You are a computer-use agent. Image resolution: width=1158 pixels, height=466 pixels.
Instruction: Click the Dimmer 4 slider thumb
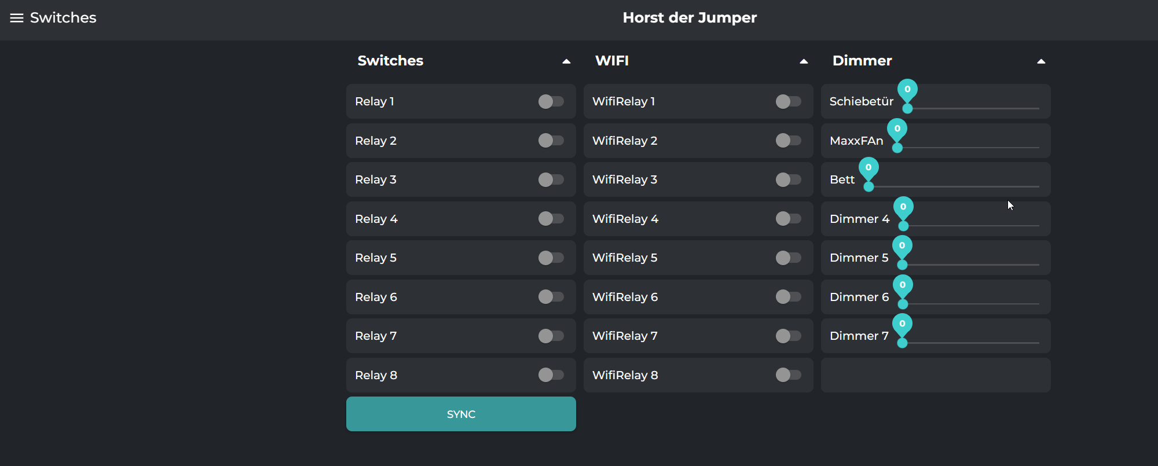(x=903, y=226)
